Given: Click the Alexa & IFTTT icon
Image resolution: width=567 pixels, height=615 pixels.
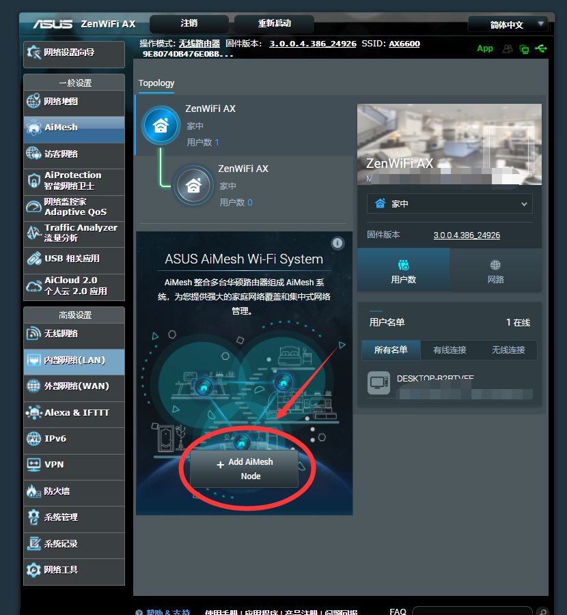Looking at the screenshot, I should point(33,412).
